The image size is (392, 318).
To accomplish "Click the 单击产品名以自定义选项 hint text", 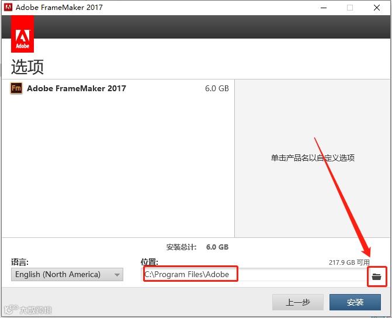I will [313, 158].
